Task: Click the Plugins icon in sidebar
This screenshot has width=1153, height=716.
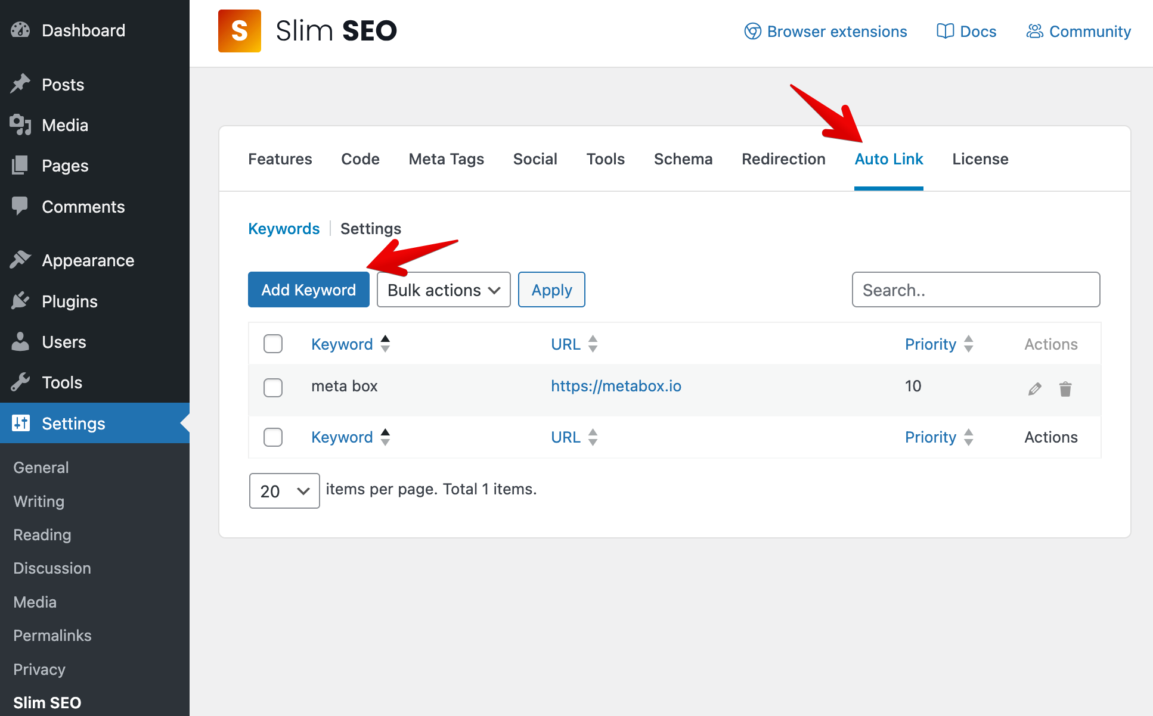Action: click(x=20, y=301)
